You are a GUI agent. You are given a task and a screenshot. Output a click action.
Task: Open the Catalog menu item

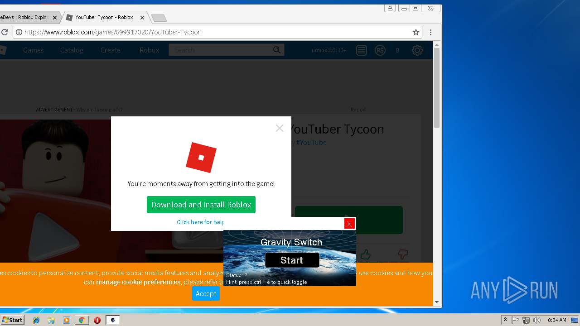click(x=72, y=50)
